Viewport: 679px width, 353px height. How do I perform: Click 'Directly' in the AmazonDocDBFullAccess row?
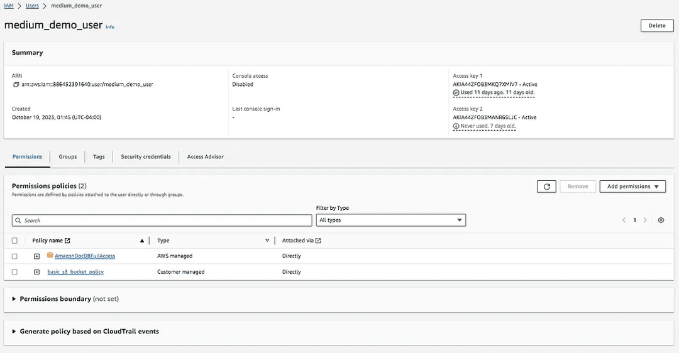tap(292, 256)
